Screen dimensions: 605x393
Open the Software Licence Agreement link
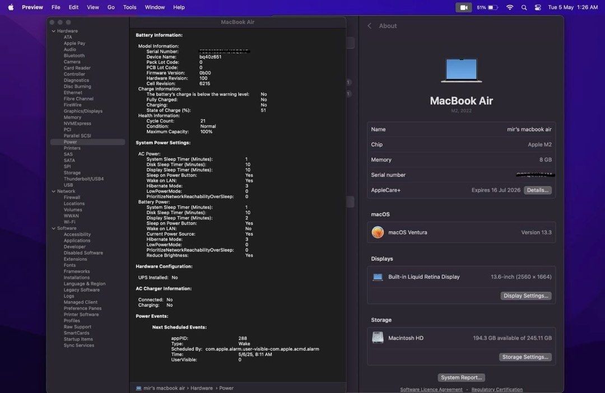click(x=431, y=390)
